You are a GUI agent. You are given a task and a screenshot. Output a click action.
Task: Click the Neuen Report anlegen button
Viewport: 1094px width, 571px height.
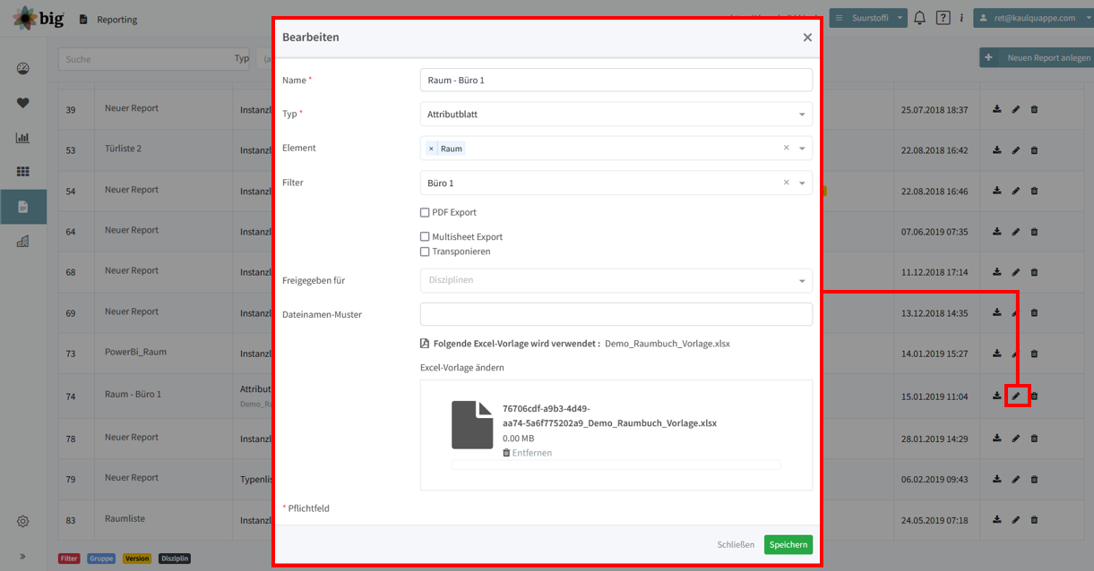[1037, 58]
